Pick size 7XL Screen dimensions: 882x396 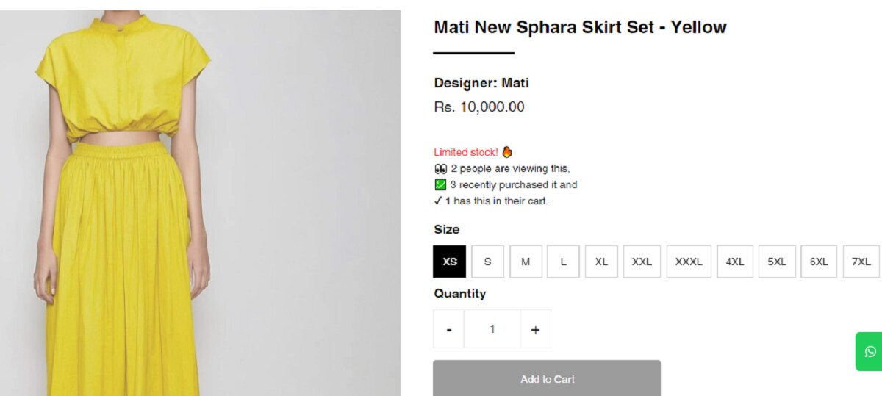(x=861, y=262)
